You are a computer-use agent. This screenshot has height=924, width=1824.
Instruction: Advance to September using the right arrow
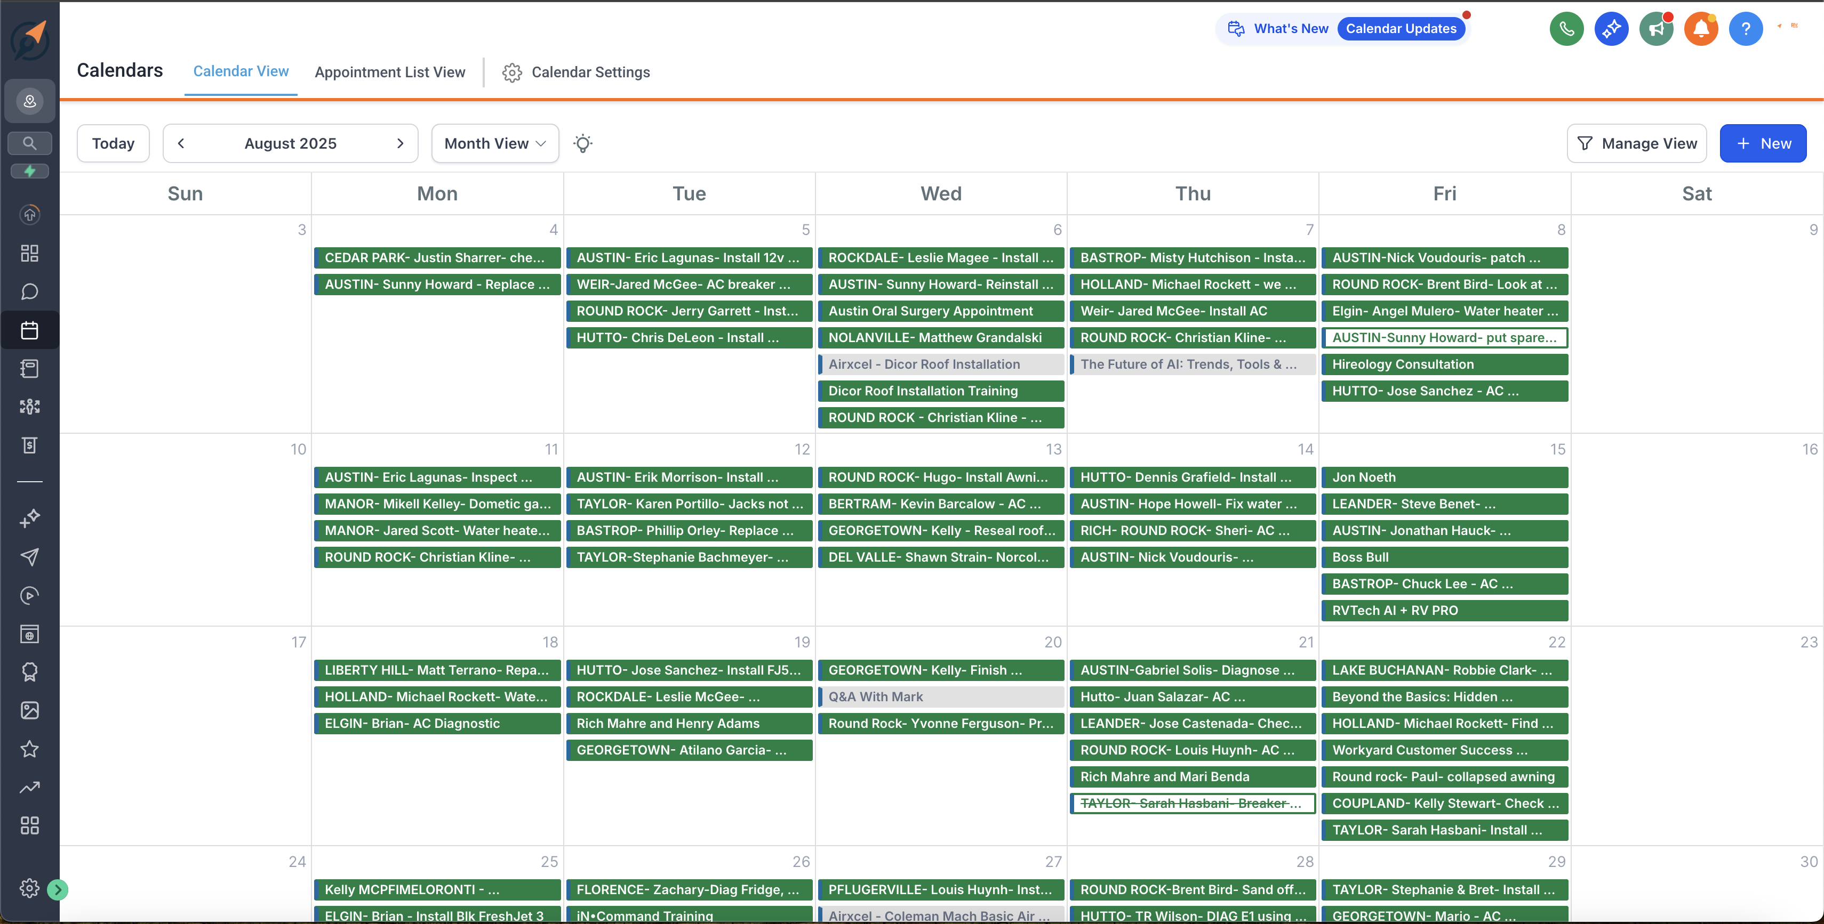[x=400, y=143]
